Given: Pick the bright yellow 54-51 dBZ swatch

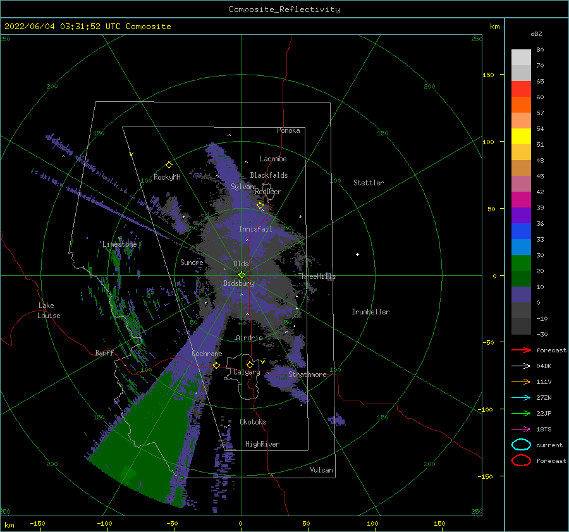Looking at the screenshot, I should pyautogui.click(x=521, y=136).
